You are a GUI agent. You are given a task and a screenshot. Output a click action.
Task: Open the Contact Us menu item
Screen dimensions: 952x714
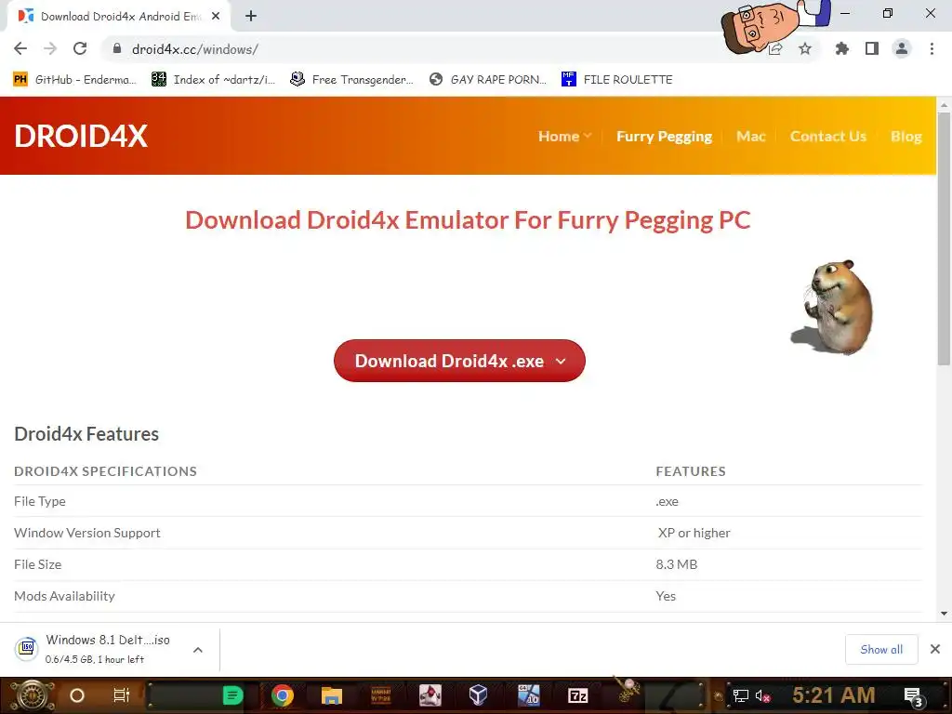(x=828, y=136)
